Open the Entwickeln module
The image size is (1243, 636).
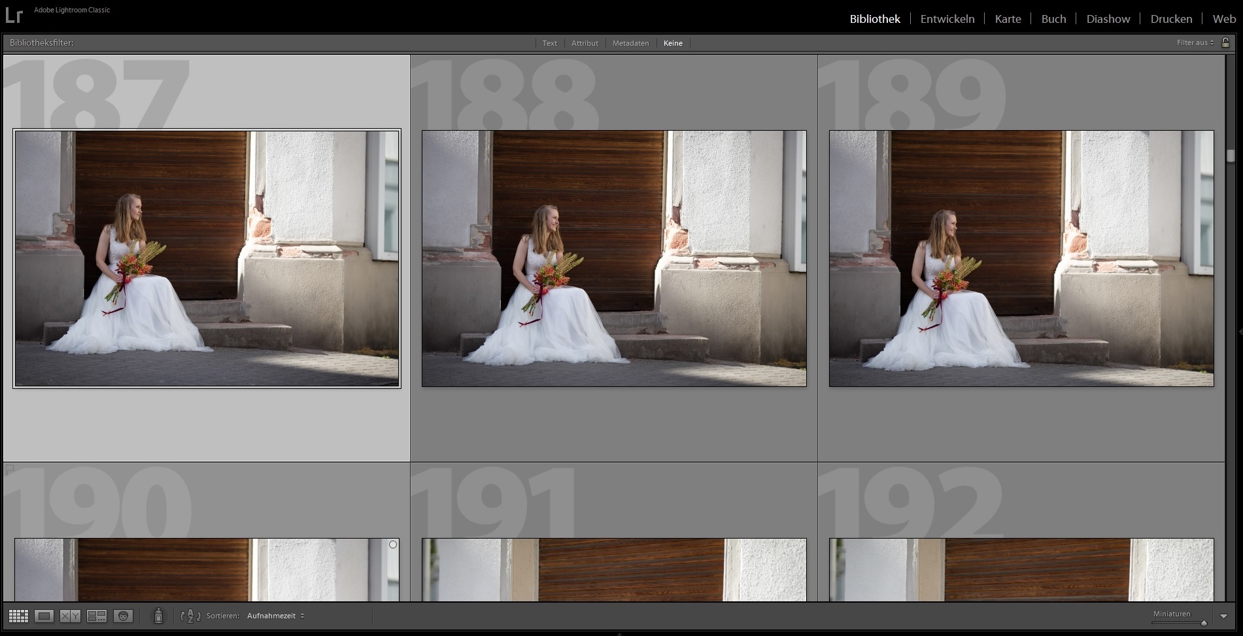point(947,19)
